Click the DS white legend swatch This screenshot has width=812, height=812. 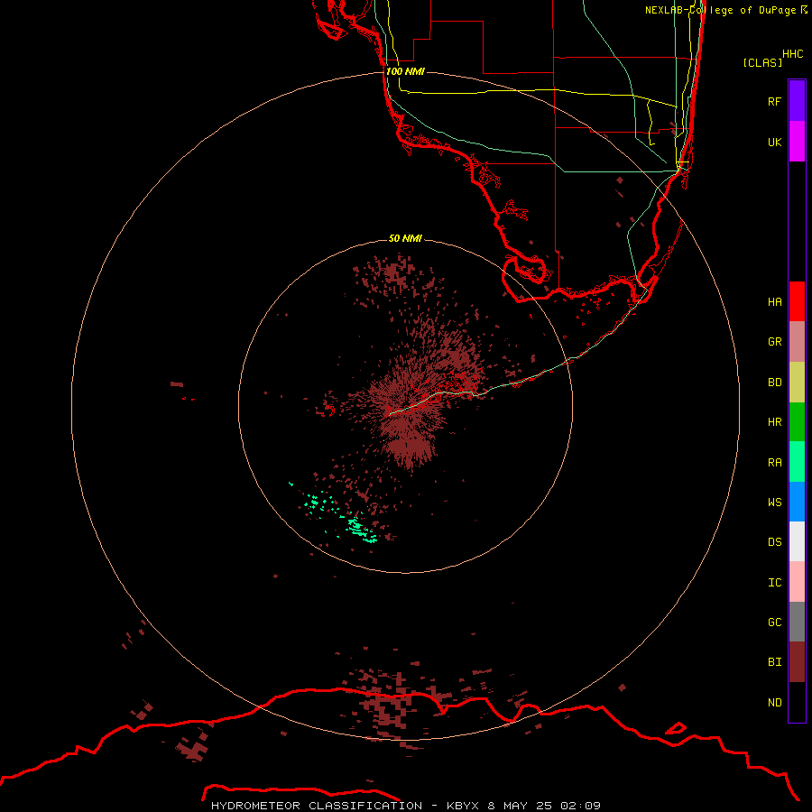(x=797, y=541)
